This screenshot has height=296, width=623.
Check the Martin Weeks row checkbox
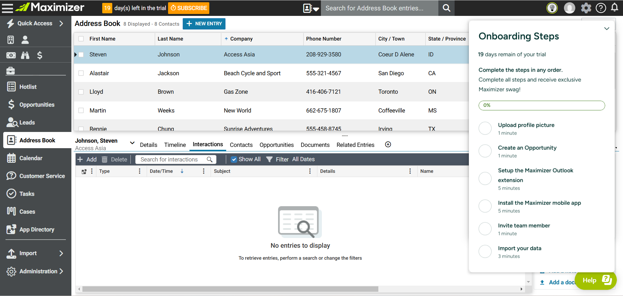click(x=81, y=111)
